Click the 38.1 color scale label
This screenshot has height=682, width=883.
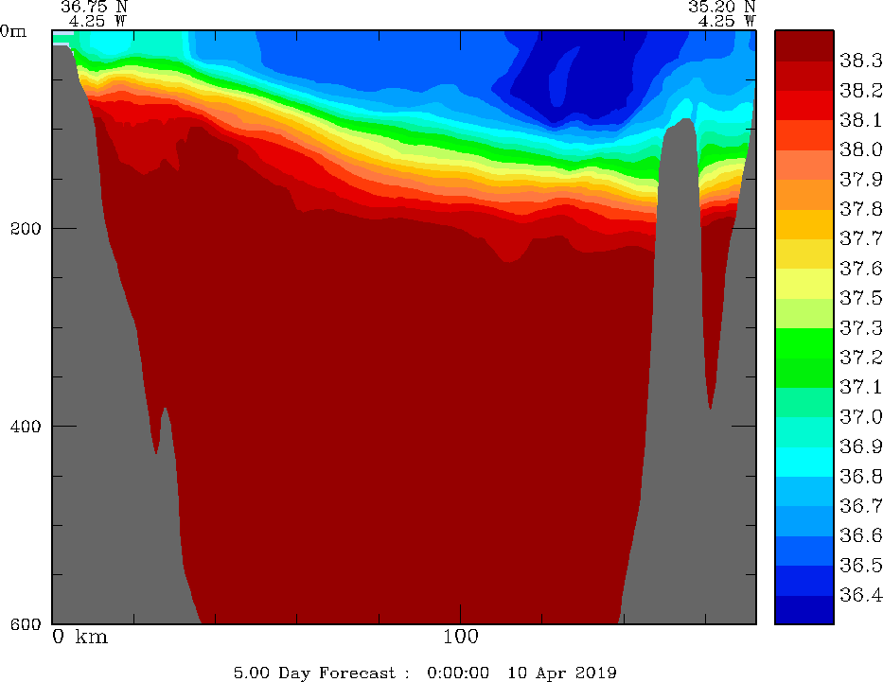(861, 120)
